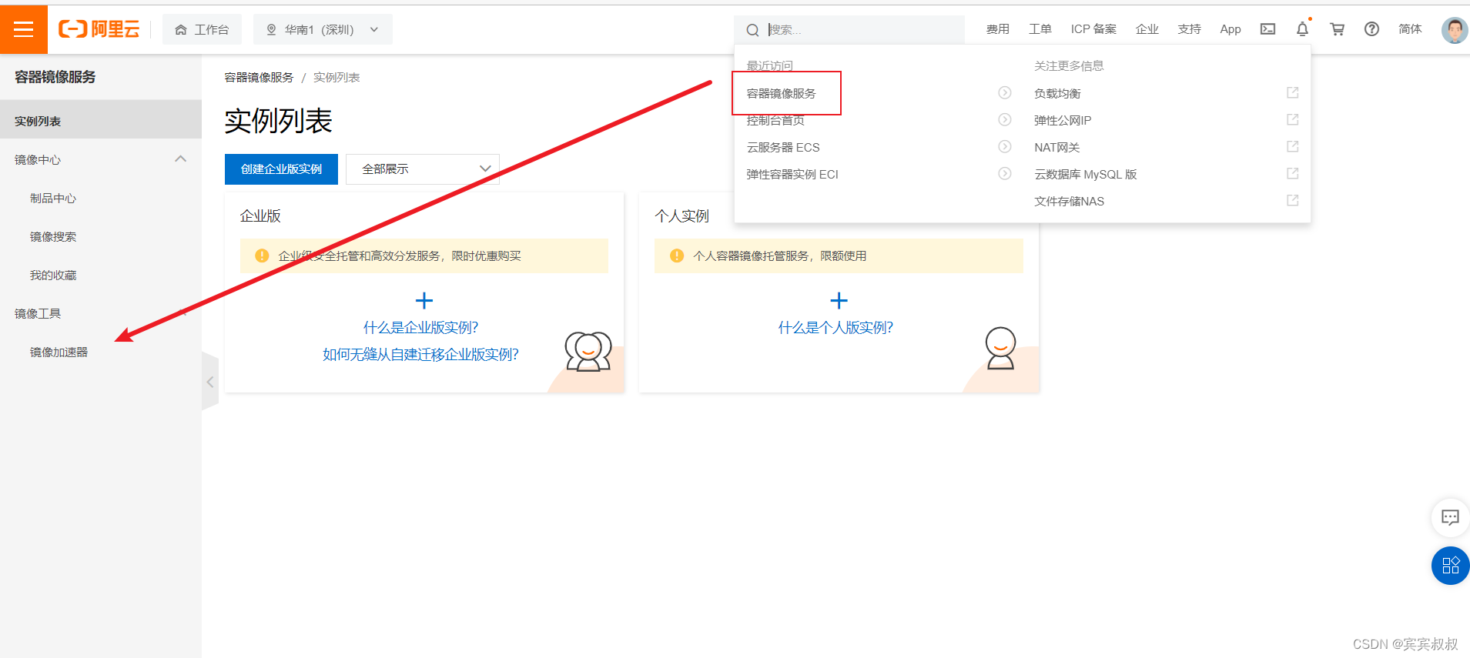Viewport: 1470px width, 658px height.
Task: Click the 创建企业版实例 button
Action: (281, 169)
